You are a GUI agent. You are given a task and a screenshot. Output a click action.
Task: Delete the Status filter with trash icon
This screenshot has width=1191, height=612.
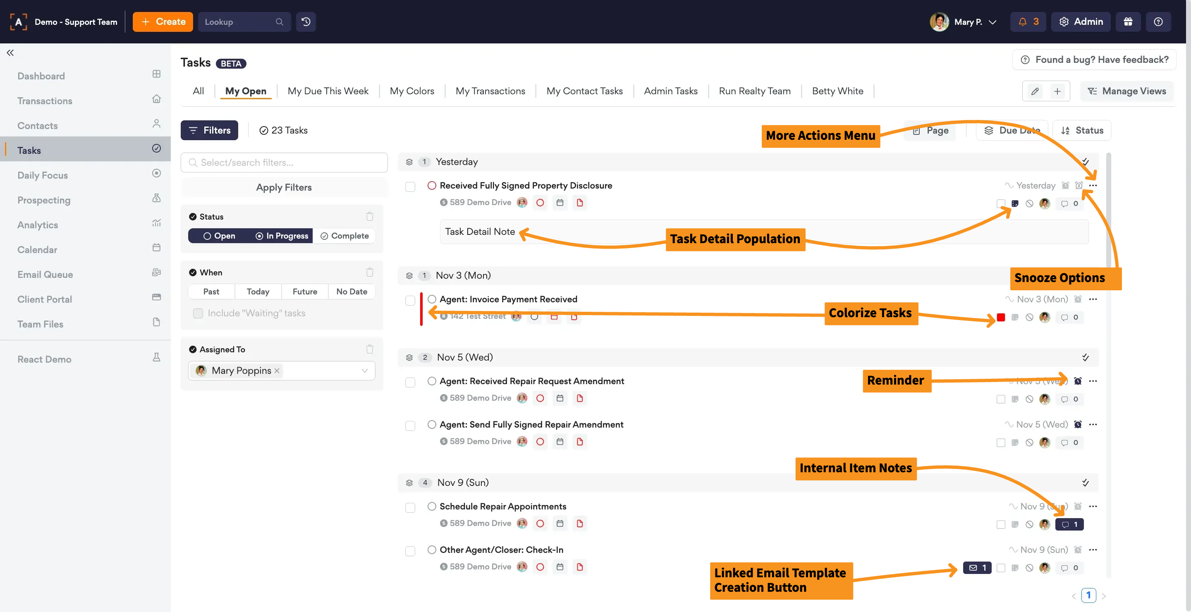point(369,216)
